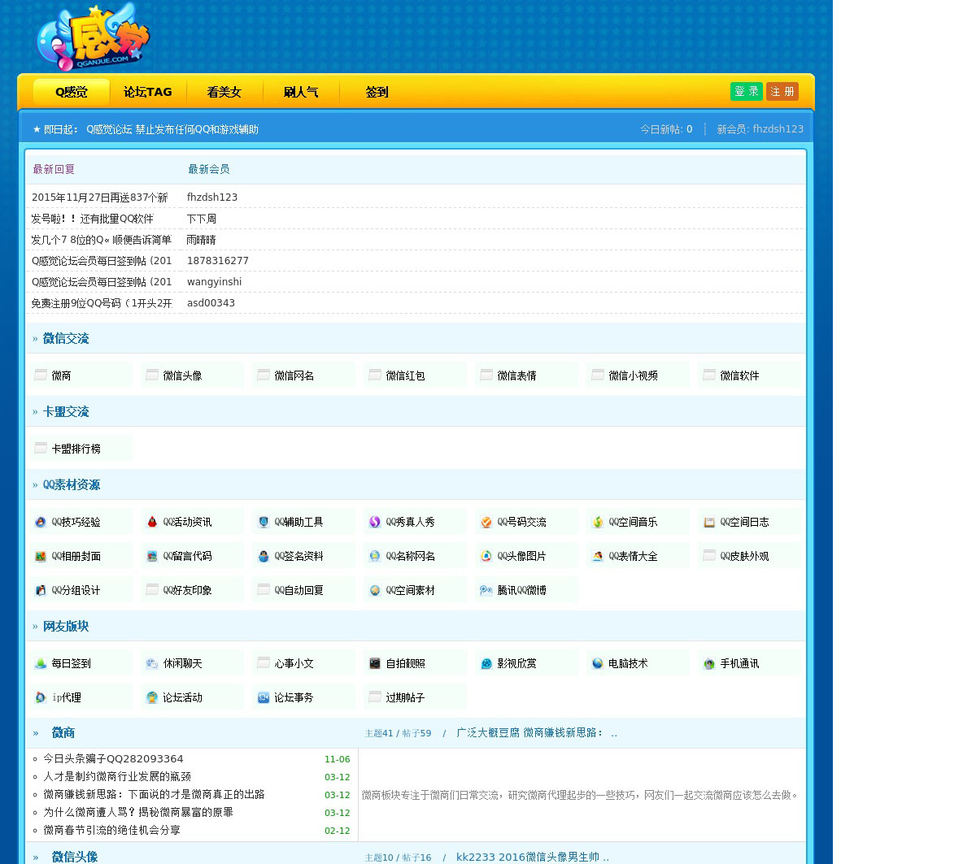Visit new member fhzdsh123 profile in announcement bar
976x864 pixels.
click(x=778, y=129)
